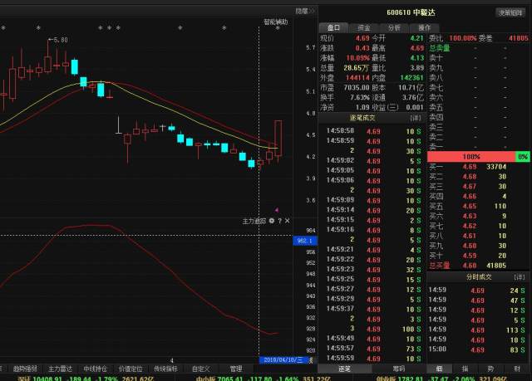
Task: Click the help question mark beside 主力追踪
Action: 280,221
